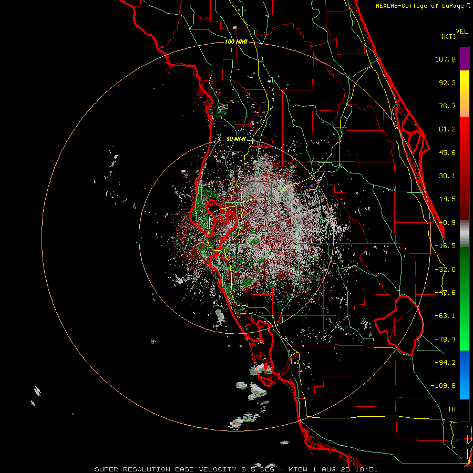Click the -63.1 velocity scale value

[445, 316]
